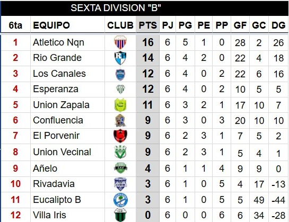Click the Villa Iris green crest
Screen dimensions: 289x222
120,215
